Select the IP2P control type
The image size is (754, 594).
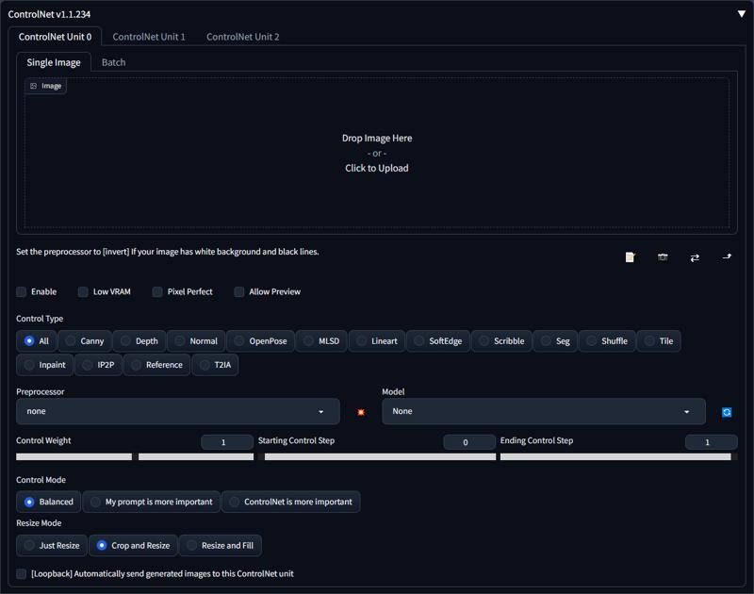(99, 365)
